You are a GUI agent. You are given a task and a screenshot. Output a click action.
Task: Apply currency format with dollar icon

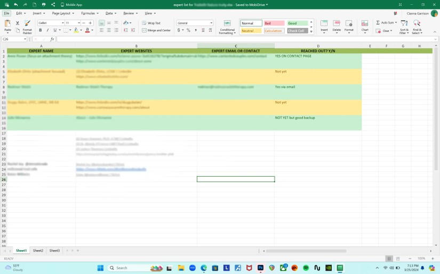[x=179, y=30]
